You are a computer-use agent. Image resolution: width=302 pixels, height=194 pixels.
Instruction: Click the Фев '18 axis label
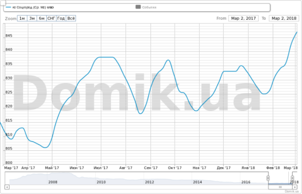coord(273,168)
